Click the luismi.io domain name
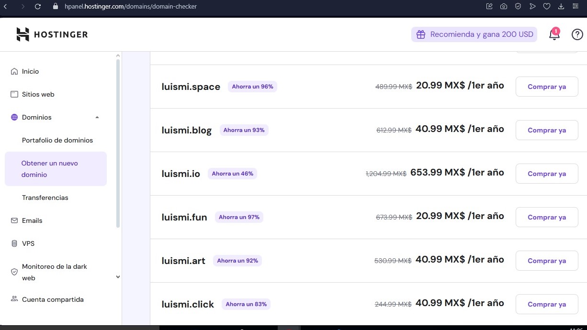 click(x=181, y=174)
